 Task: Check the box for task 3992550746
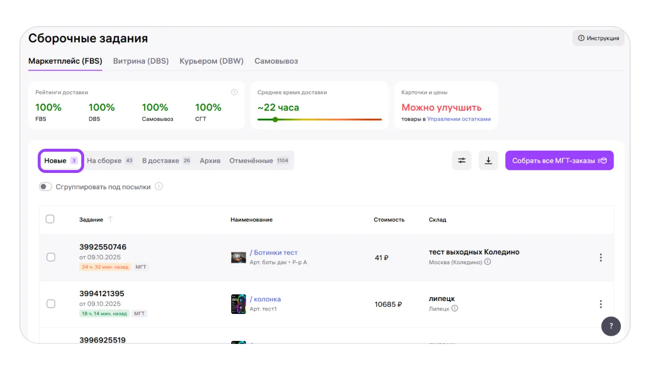[51, 257]
